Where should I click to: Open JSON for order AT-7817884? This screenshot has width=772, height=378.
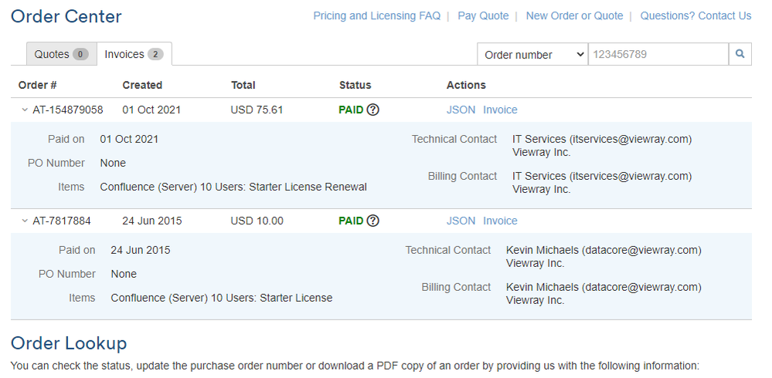461,221
